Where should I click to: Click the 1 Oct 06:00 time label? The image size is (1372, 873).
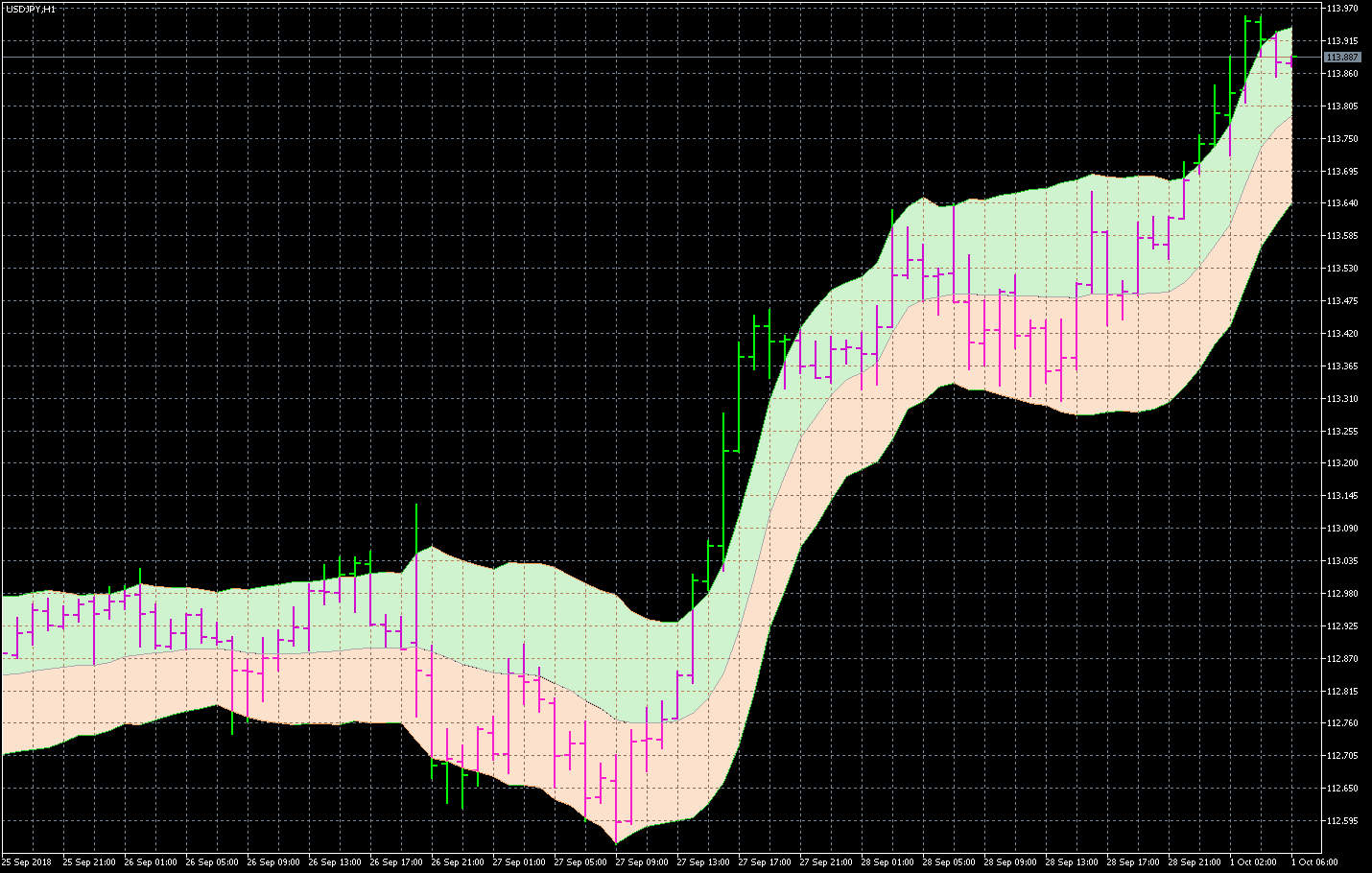pyautogui.click(x=1314, y=862)
